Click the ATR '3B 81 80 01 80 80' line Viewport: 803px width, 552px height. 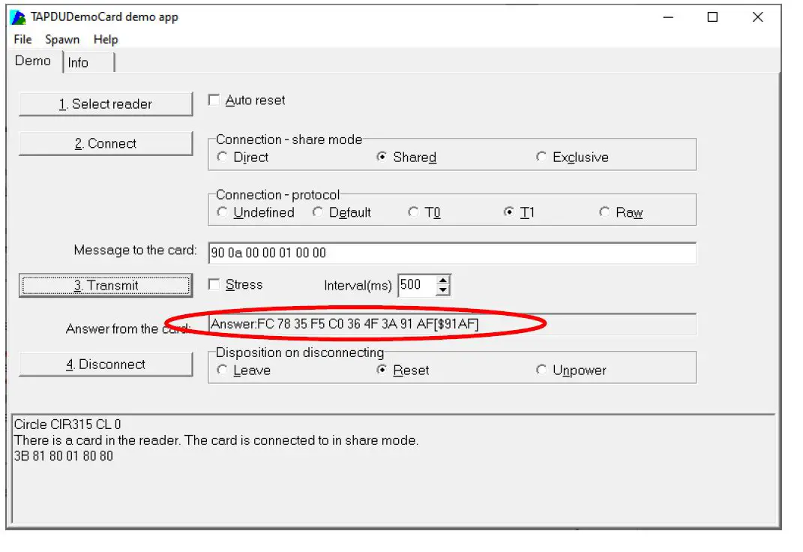(64, 456)
